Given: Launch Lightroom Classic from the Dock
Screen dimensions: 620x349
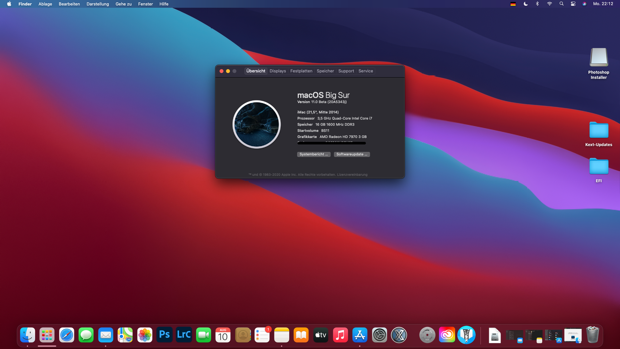Looking at the screenshot, I should pyautogui.click(x=184, y=335).
